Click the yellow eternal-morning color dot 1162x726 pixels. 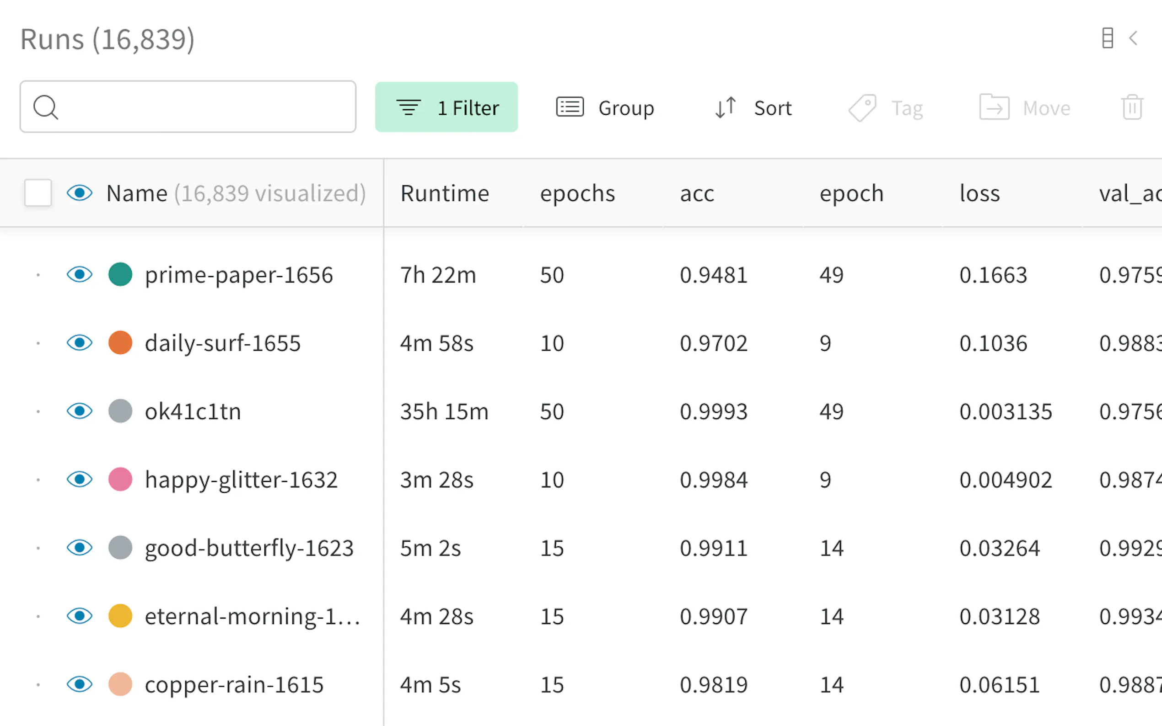coord(120,616)
